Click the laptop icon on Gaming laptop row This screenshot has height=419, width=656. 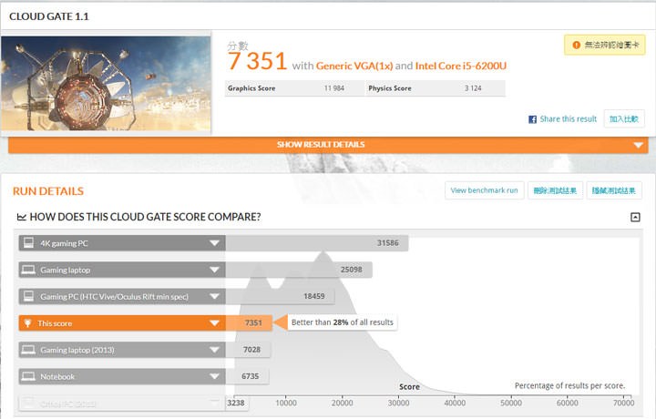28,270
